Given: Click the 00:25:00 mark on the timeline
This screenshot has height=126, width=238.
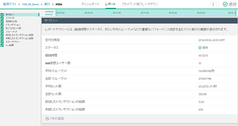Looking at the screenshot, I should [x=201, y=13].
